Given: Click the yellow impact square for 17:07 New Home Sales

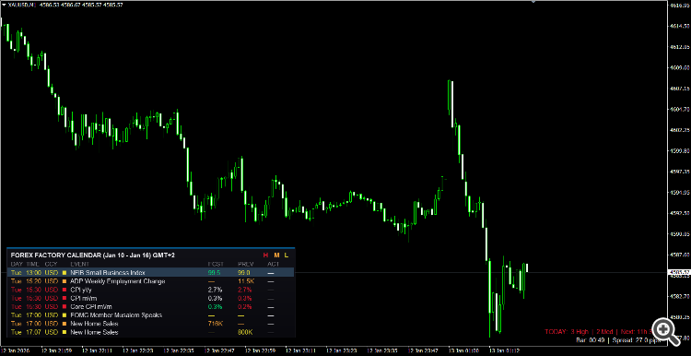Looking at the screenshot, I should [x=64, y=332].
